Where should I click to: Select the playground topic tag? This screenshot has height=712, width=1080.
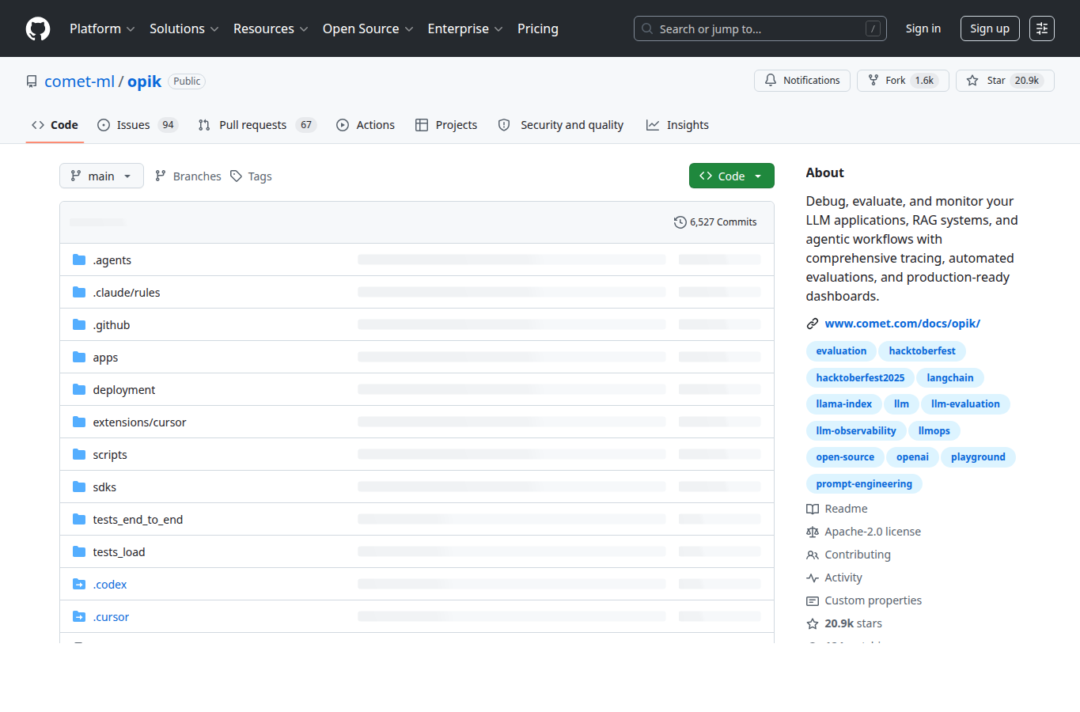tap(978, 457)
